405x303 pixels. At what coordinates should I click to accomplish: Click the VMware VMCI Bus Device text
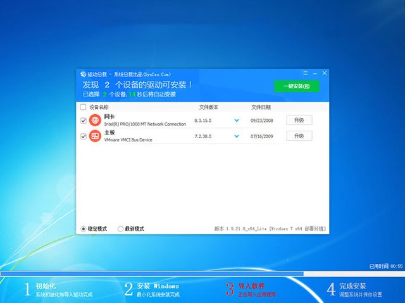click(128, 140)
